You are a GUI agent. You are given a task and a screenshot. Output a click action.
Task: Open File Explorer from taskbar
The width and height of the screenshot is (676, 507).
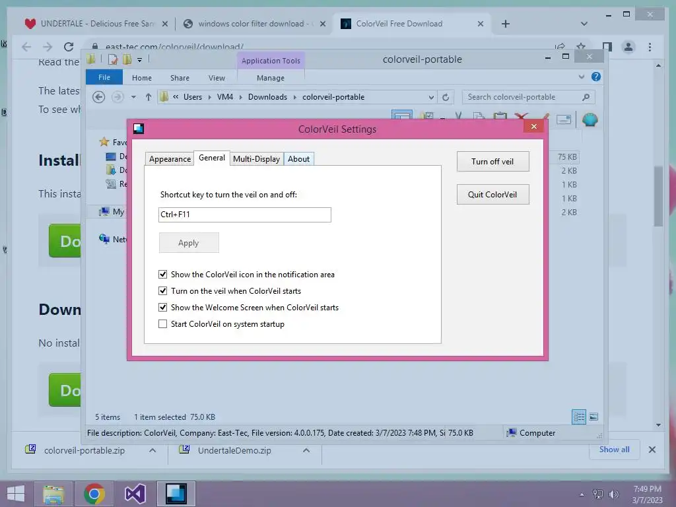[53, 494]
